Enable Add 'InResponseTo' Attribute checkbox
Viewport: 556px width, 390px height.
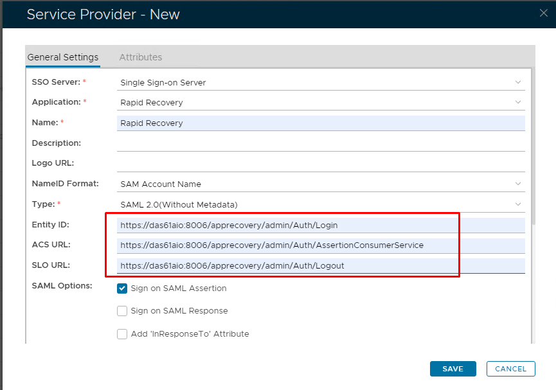coord(122,334)
